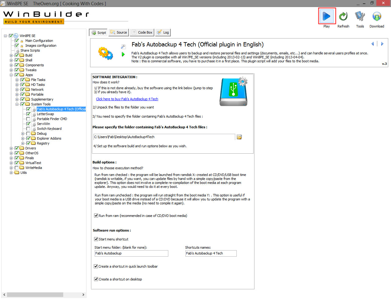Click the tree horizontal scrollbar thumb
The height and width of the screenshot is (300, 391).
35,295
